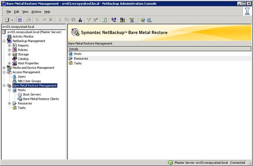Click the New starburst toolbar icon
Image resolution: width=253 pixels, height=166 pixels.
[37, 20]
